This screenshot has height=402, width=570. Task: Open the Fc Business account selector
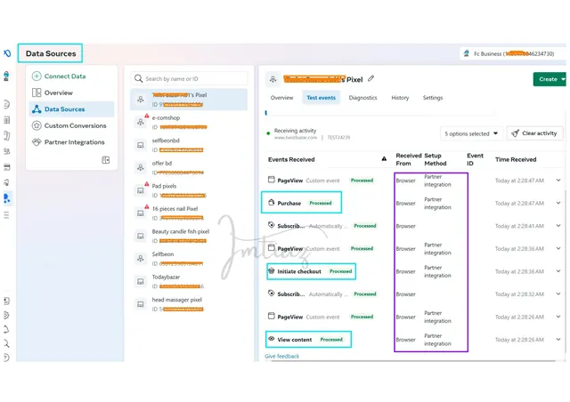point(513,53)
